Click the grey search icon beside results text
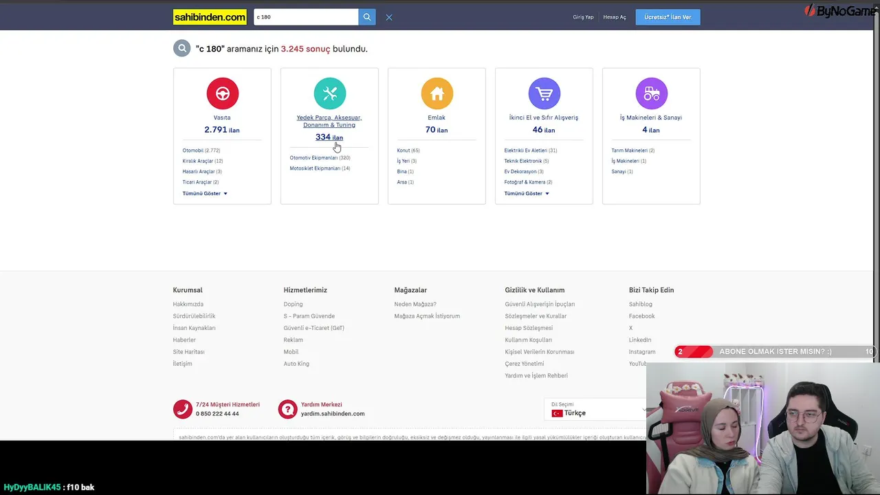880x495 pixels. (181, 48)
